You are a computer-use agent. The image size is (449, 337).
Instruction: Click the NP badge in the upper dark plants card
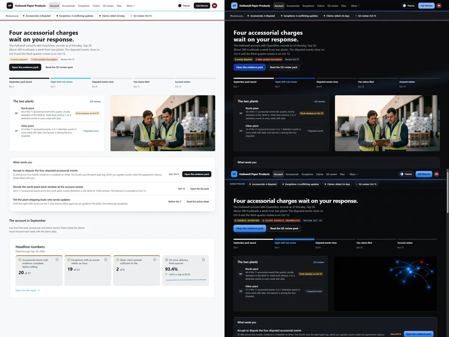click(x=241, y=113)
